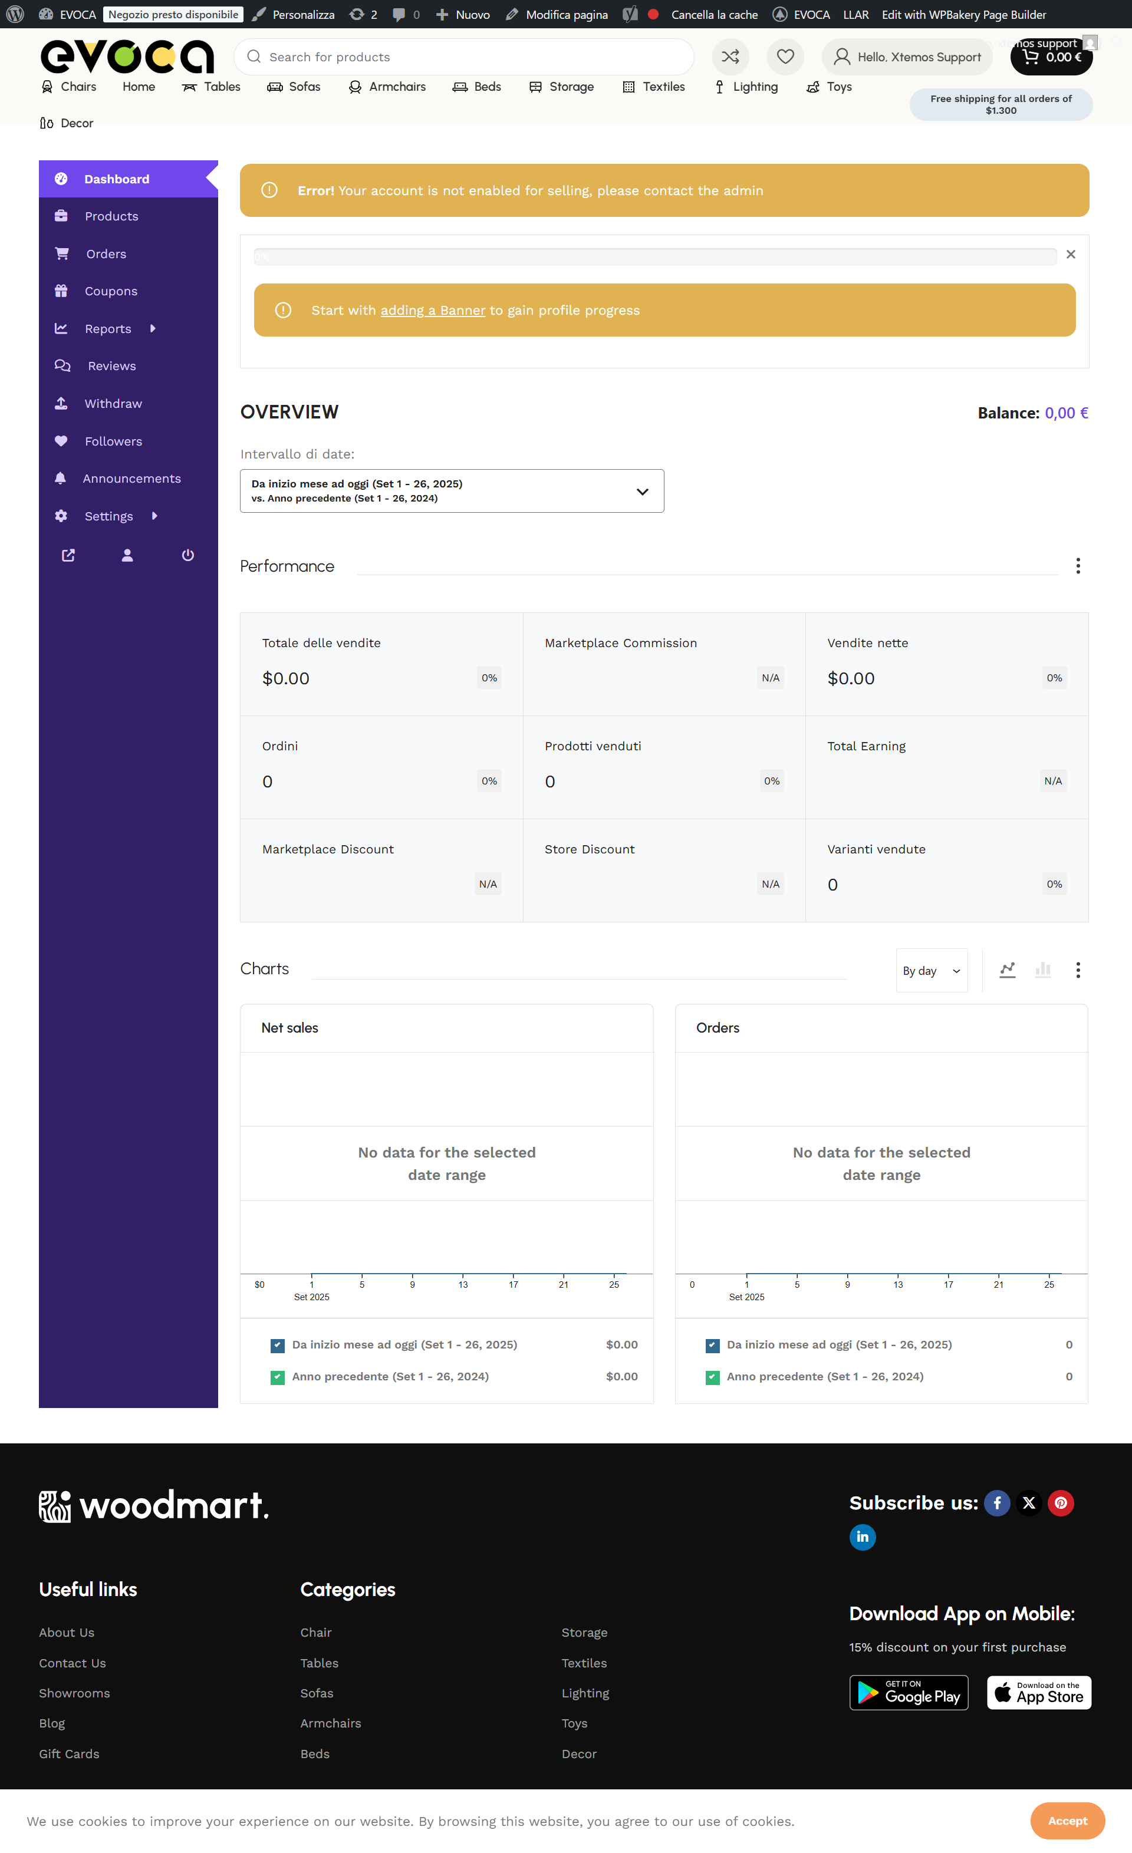Click the Facebook social icon in footer
The width and height of the screenshot is (1132, 1853).
(x=996, y=1502)
